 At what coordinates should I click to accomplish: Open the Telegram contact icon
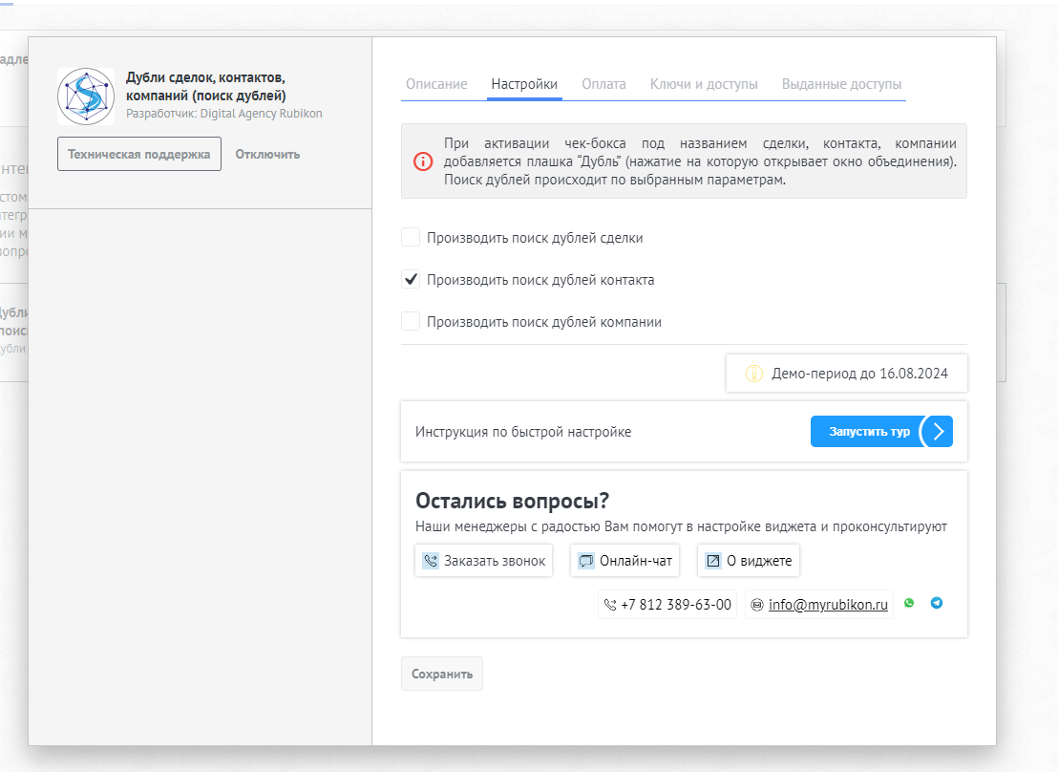(937, 603)
